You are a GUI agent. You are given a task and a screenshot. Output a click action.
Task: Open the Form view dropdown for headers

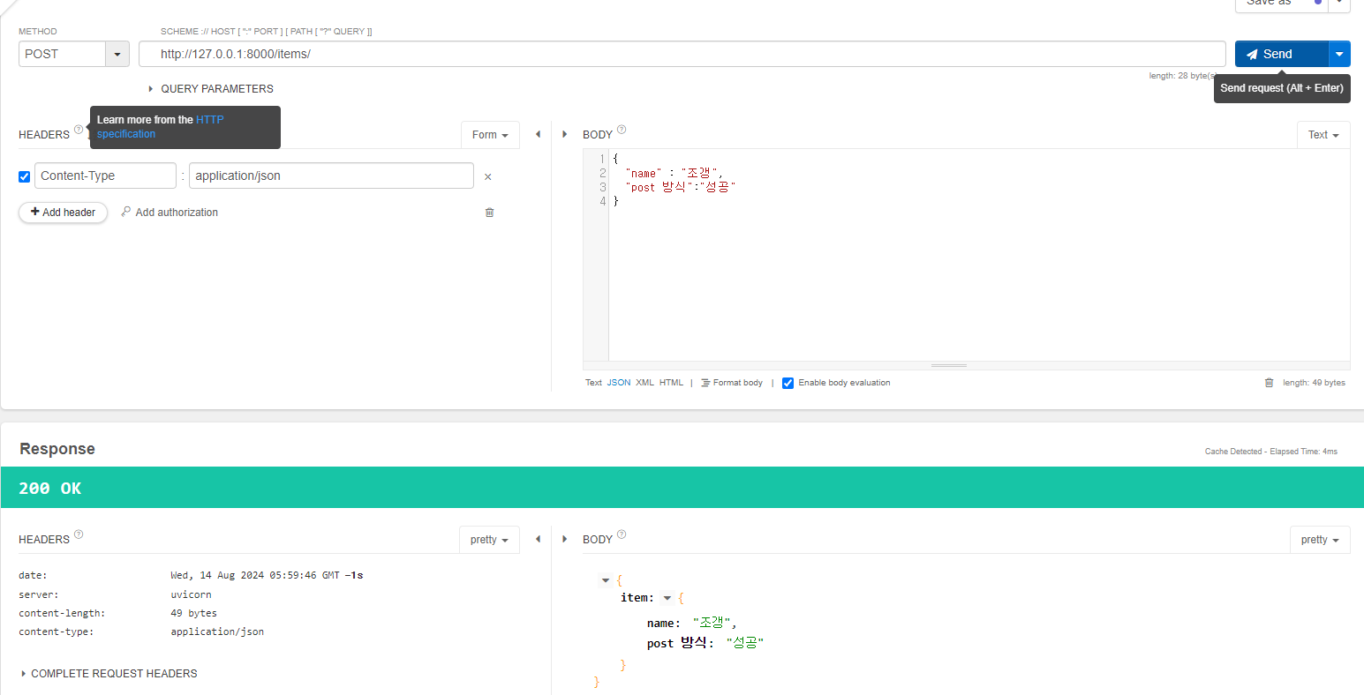pos(490,135)
